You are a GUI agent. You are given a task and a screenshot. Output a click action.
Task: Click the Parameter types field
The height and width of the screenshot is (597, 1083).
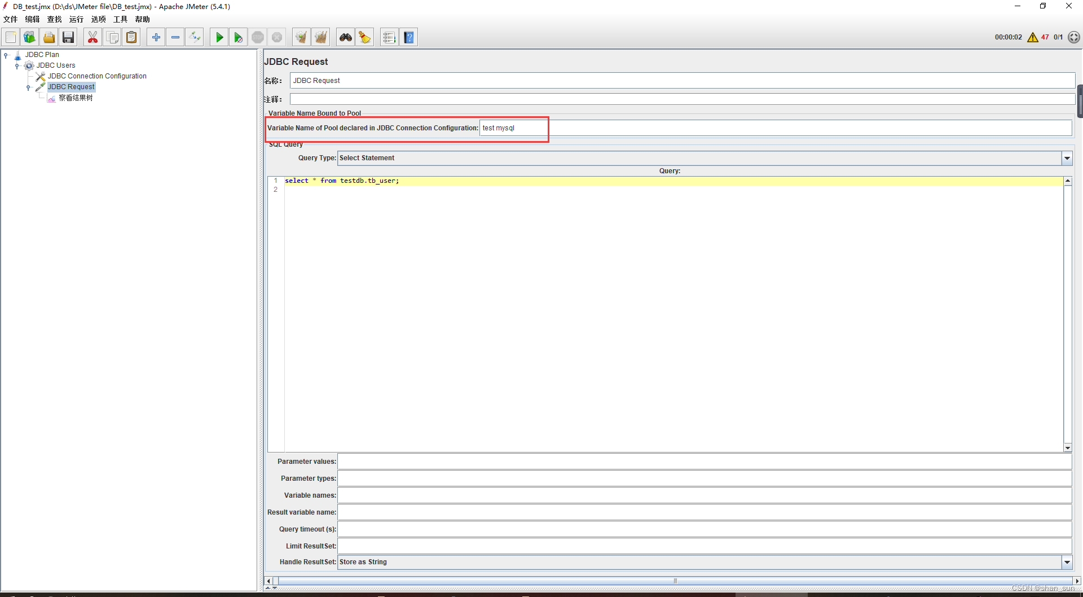(705, 479)
